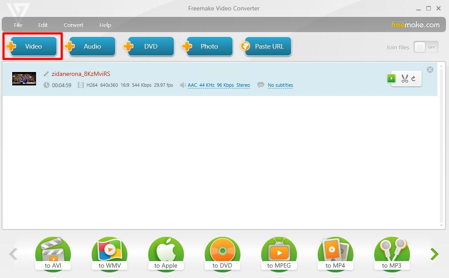
Task: Add a video file with Video button
Action: click(x=32, y=46)
